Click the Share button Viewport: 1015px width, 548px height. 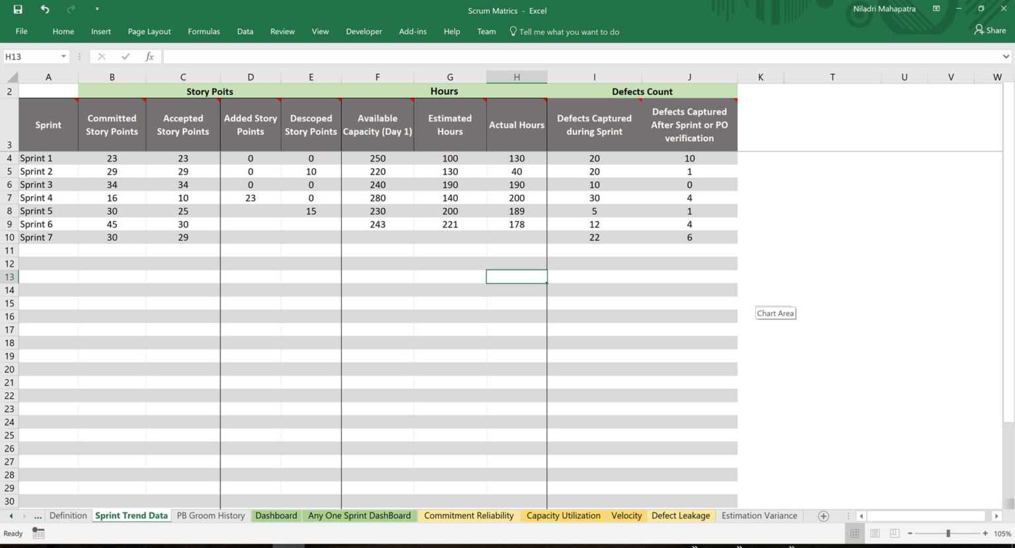(990, 30)
